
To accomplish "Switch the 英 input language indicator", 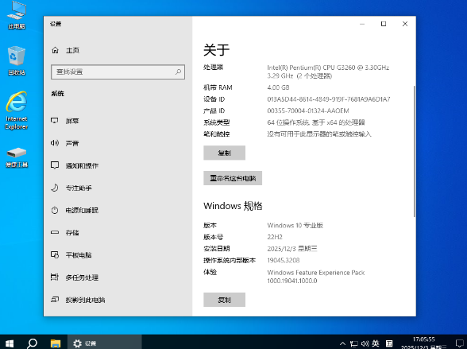I will 376,343.
